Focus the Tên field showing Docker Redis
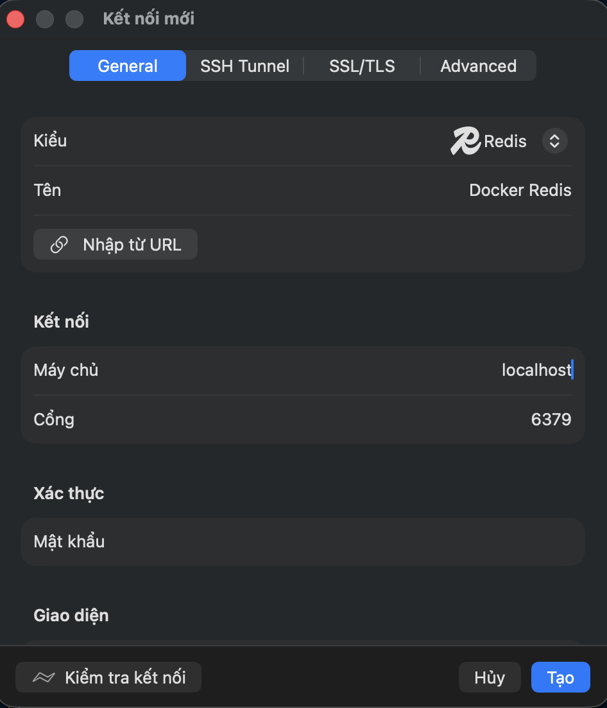 (303, 190)
